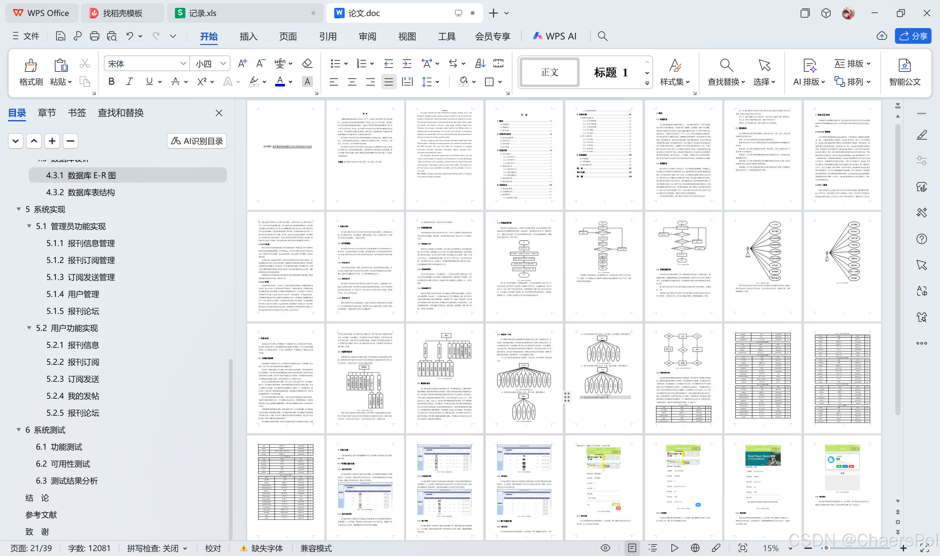
Task: Toggle Bold formatting
Action: tap(111, 82)
